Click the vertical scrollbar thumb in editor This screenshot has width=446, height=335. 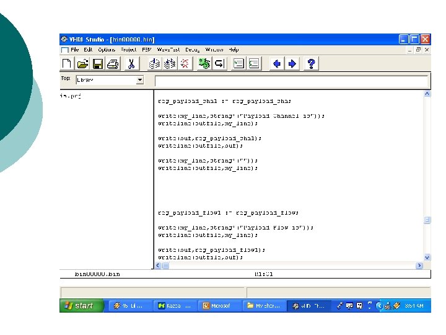[427, 220]
